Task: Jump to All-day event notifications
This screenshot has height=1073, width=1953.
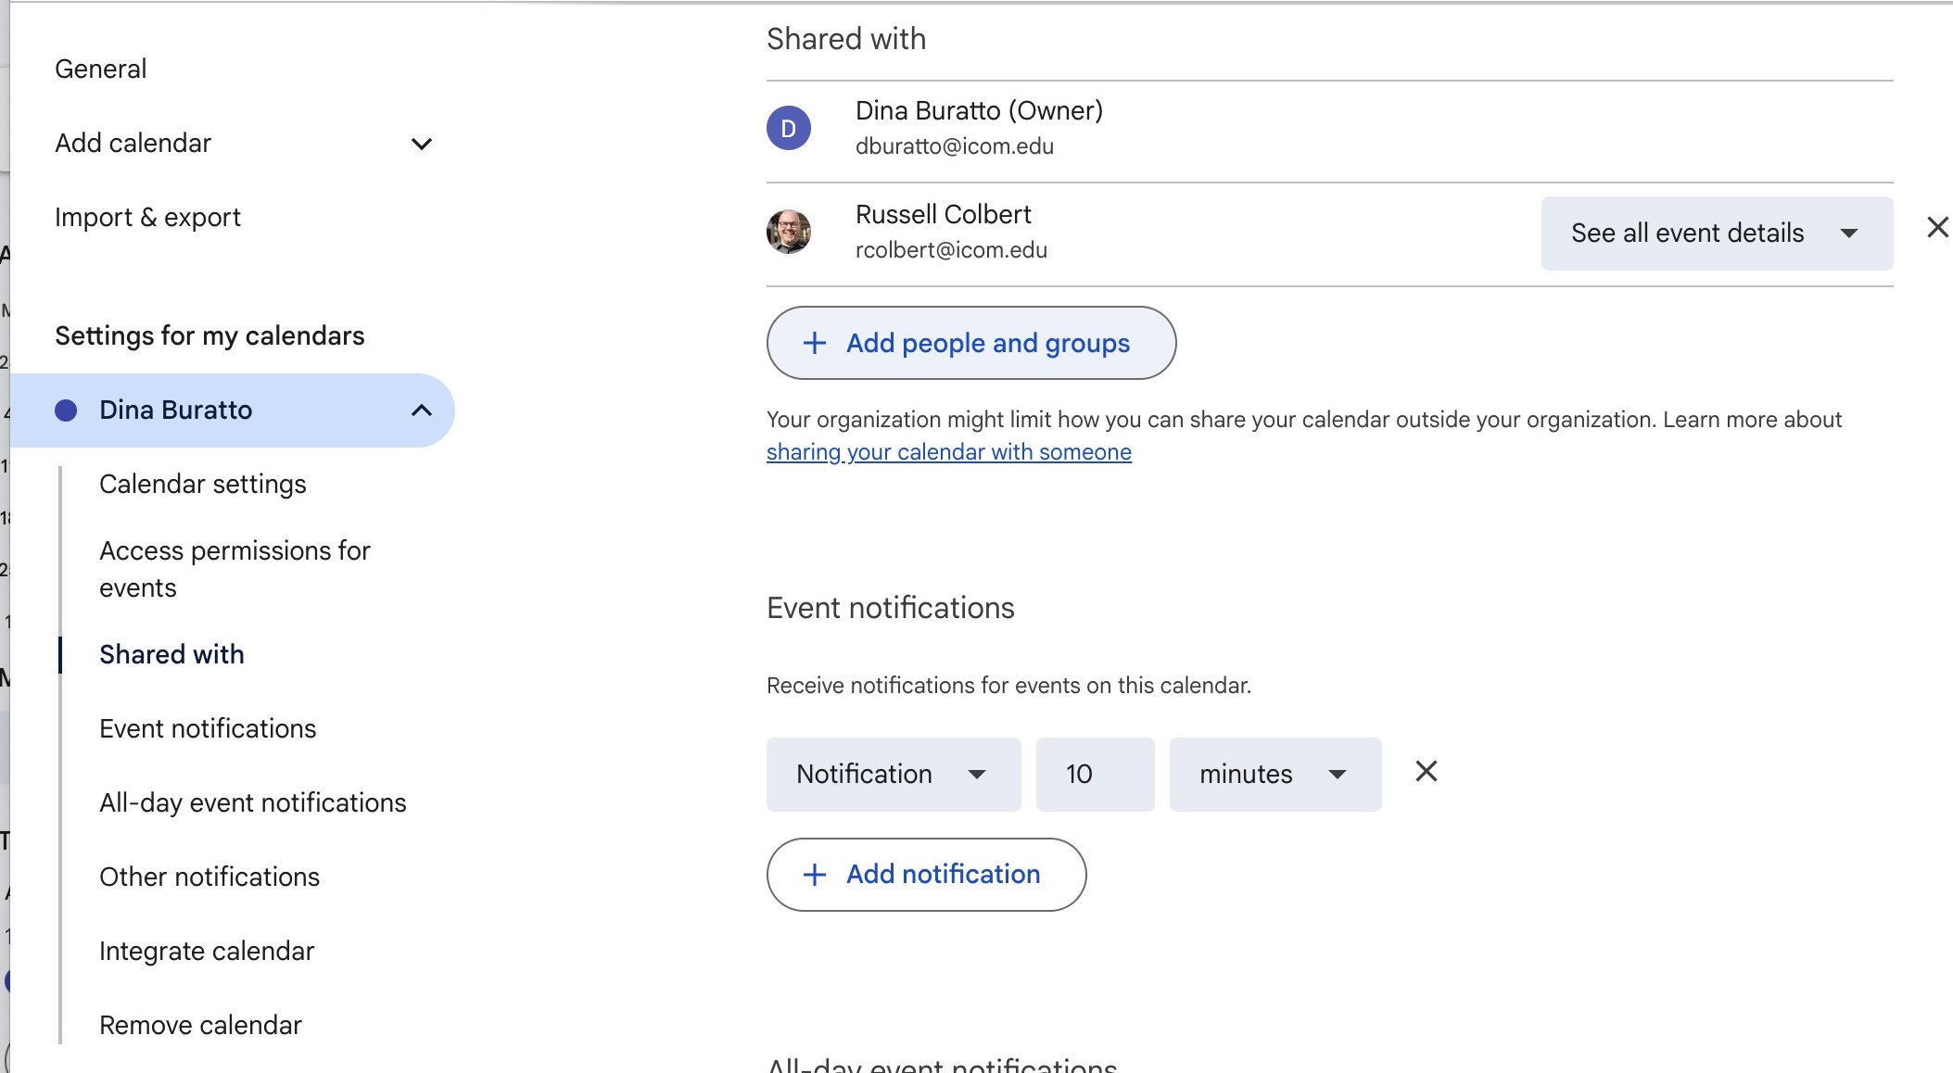Action: [252, 803]
